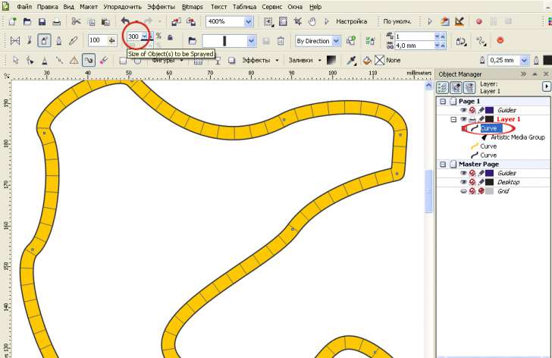Open the 400% zoom level dropdown
Image resolution: width=552 pixels, height=358 pixels.
click(248, 22)
